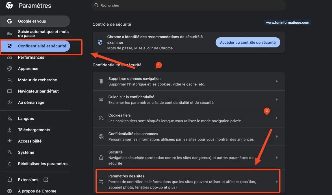The width and height of the screenshot is (332, 195).
Task: Click the sliders icon beside Paramètres des sites
Action: 101,181
